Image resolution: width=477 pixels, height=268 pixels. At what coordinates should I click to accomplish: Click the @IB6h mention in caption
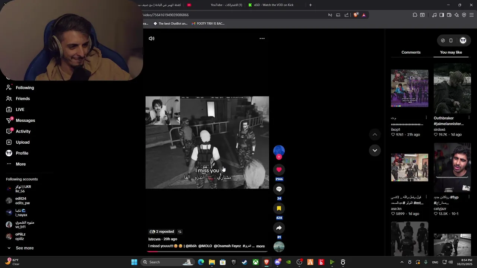(x=191, y=246)
